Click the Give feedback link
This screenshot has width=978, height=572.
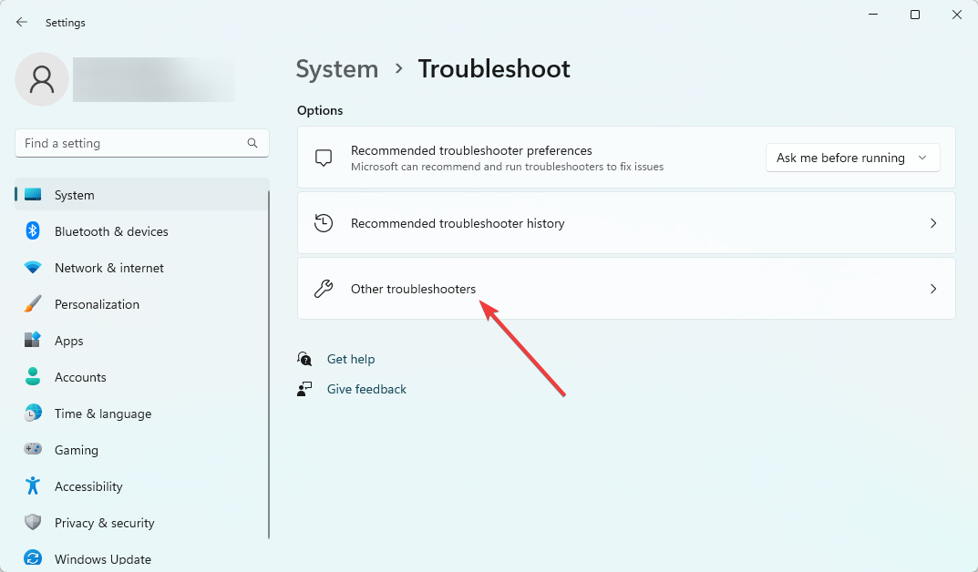(366, 389)
